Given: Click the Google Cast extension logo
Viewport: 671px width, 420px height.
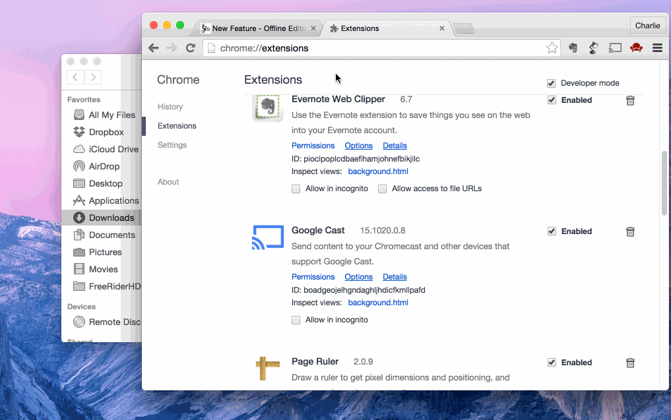Looking at the screenshot, I should [268, 237].
